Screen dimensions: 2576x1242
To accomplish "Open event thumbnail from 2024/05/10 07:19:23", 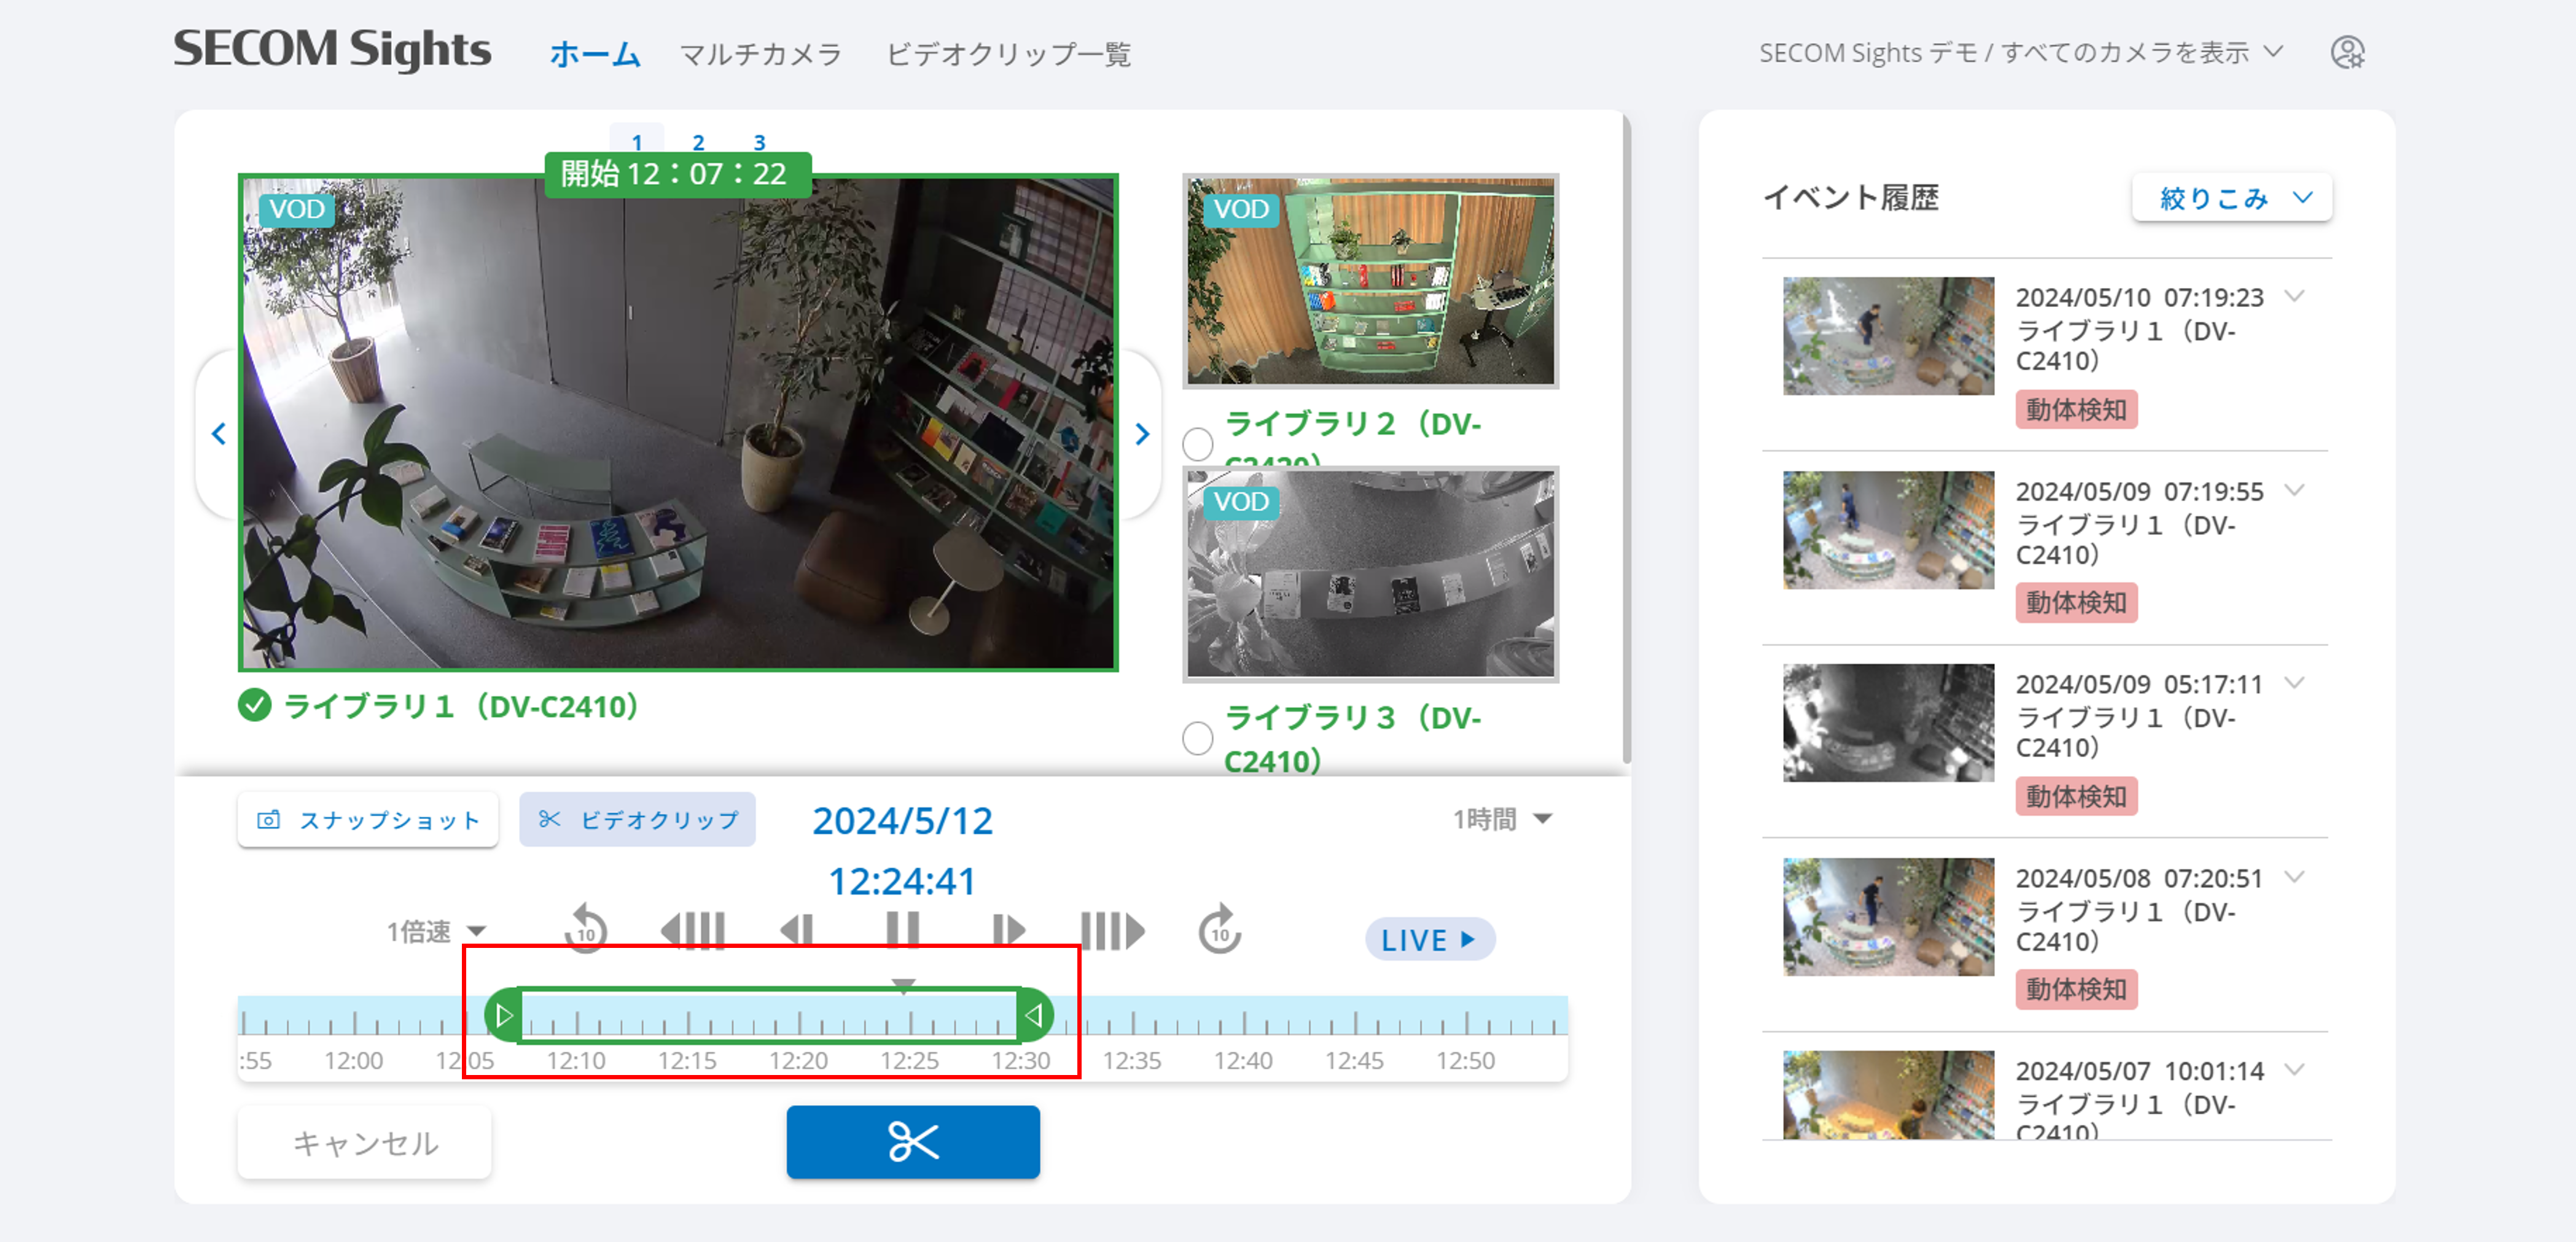I will 1888,336.
